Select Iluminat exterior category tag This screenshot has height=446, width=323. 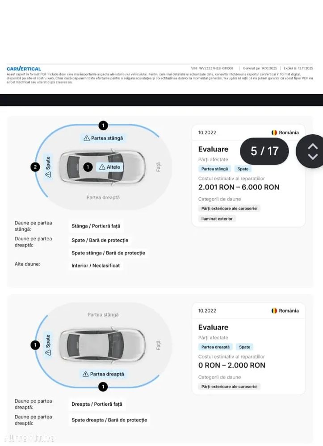(x=217, y=219)
